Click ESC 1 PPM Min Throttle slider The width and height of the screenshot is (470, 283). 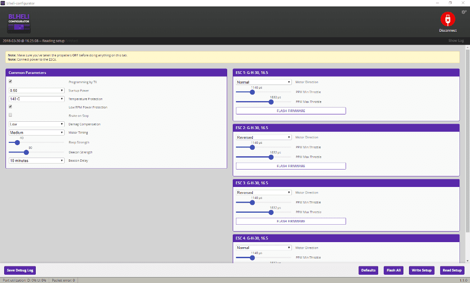point(263,92)
